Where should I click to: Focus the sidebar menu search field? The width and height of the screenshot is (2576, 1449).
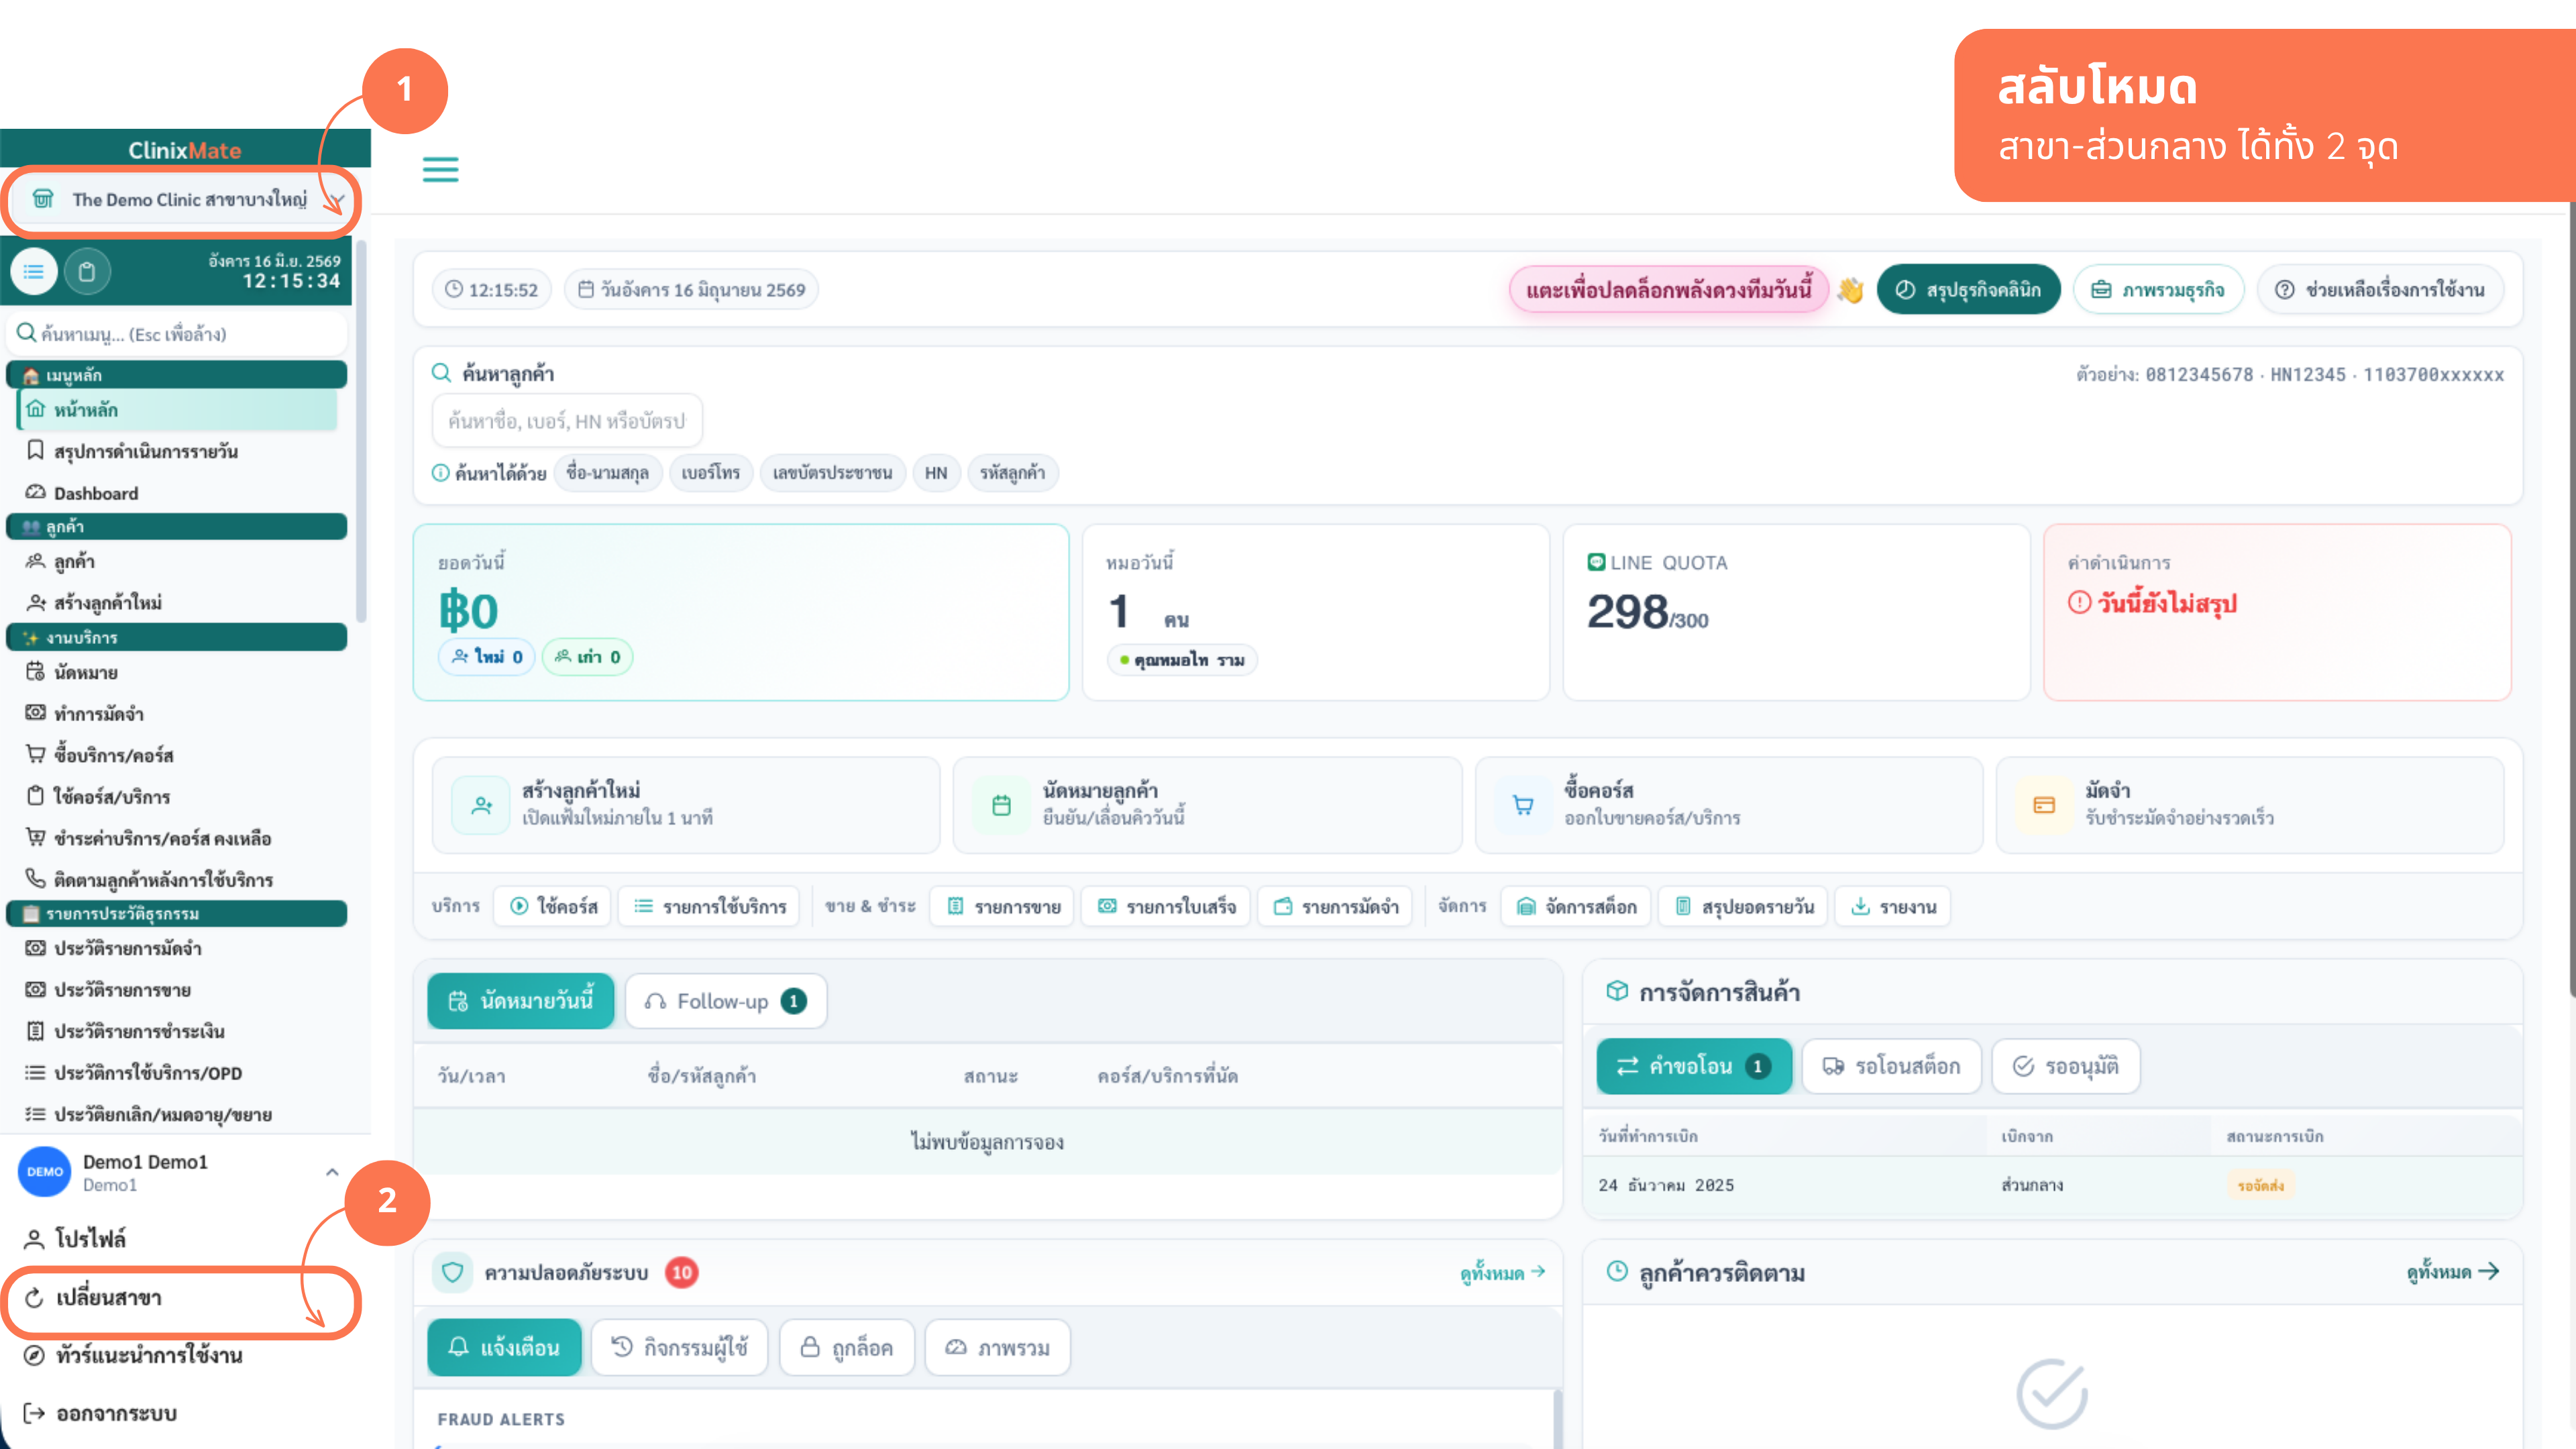point(178,333)
